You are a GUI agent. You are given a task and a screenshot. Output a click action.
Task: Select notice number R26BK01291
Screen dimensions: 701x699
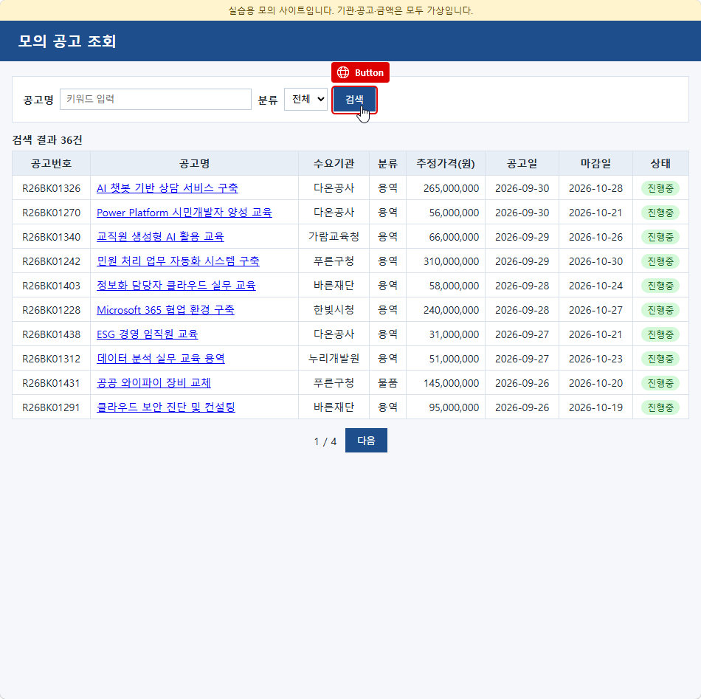coord(52,407)
